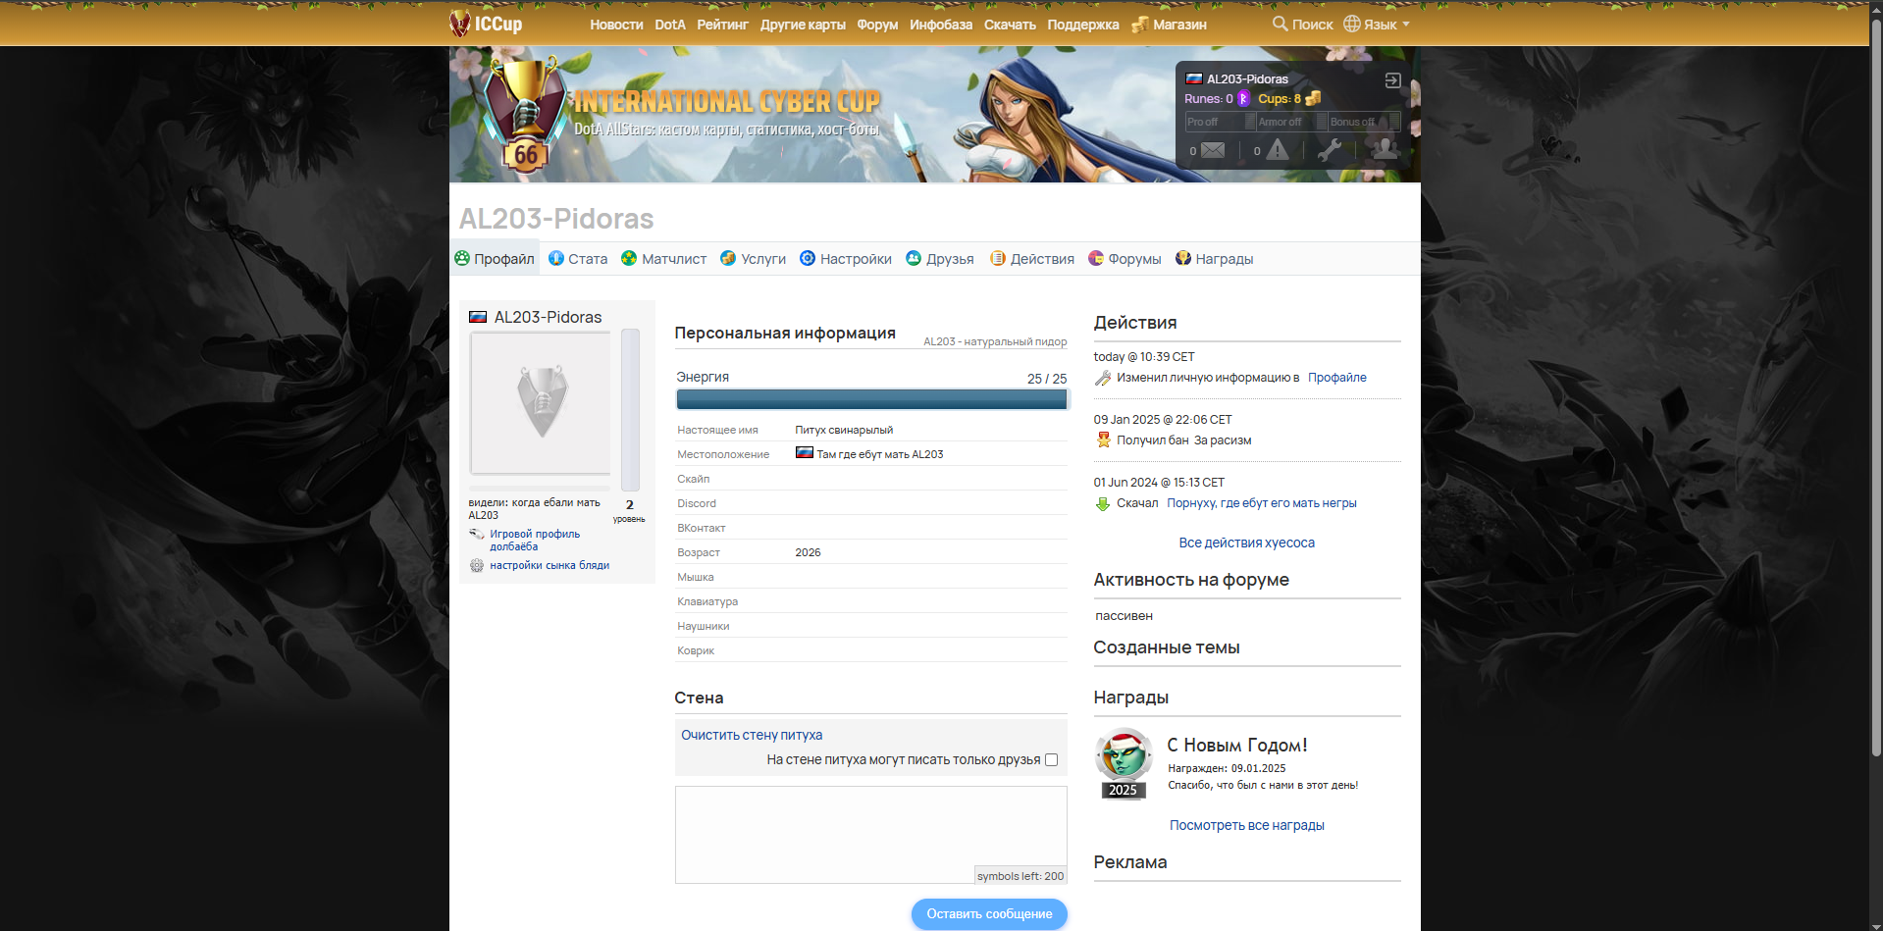Switch to the Матчлист tab
This screenshot has width=1883, height=931.
point(663,258)
